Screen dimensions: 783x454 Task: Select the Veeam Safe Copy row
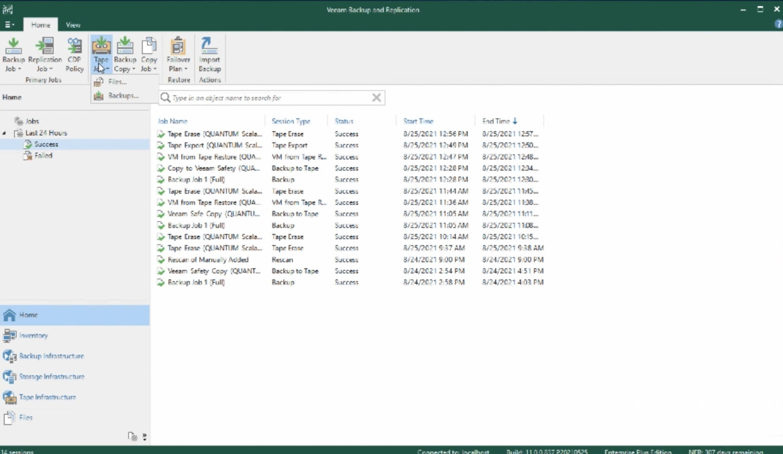click(350, 214)
